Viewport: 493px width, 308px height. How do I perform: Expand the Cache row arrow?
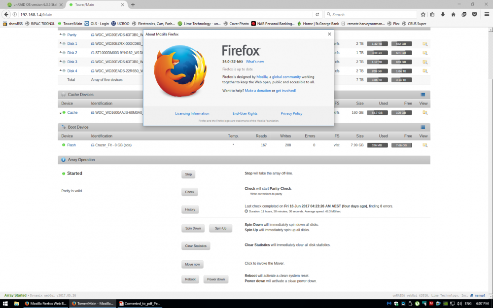click(60, 113)
